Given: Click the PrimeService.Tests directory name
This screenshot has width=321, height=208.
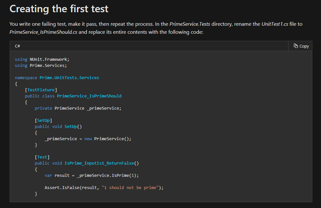Looking at the screenshot, I should coord(189,24).
